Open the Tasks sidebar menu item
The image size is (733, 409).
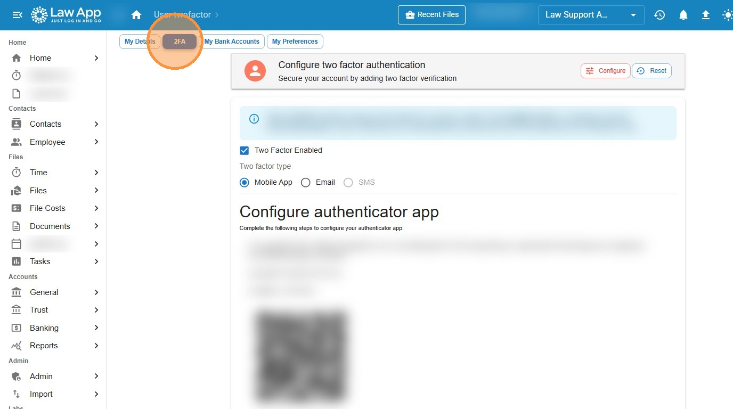pyautogui.click(x=53, y=261)
